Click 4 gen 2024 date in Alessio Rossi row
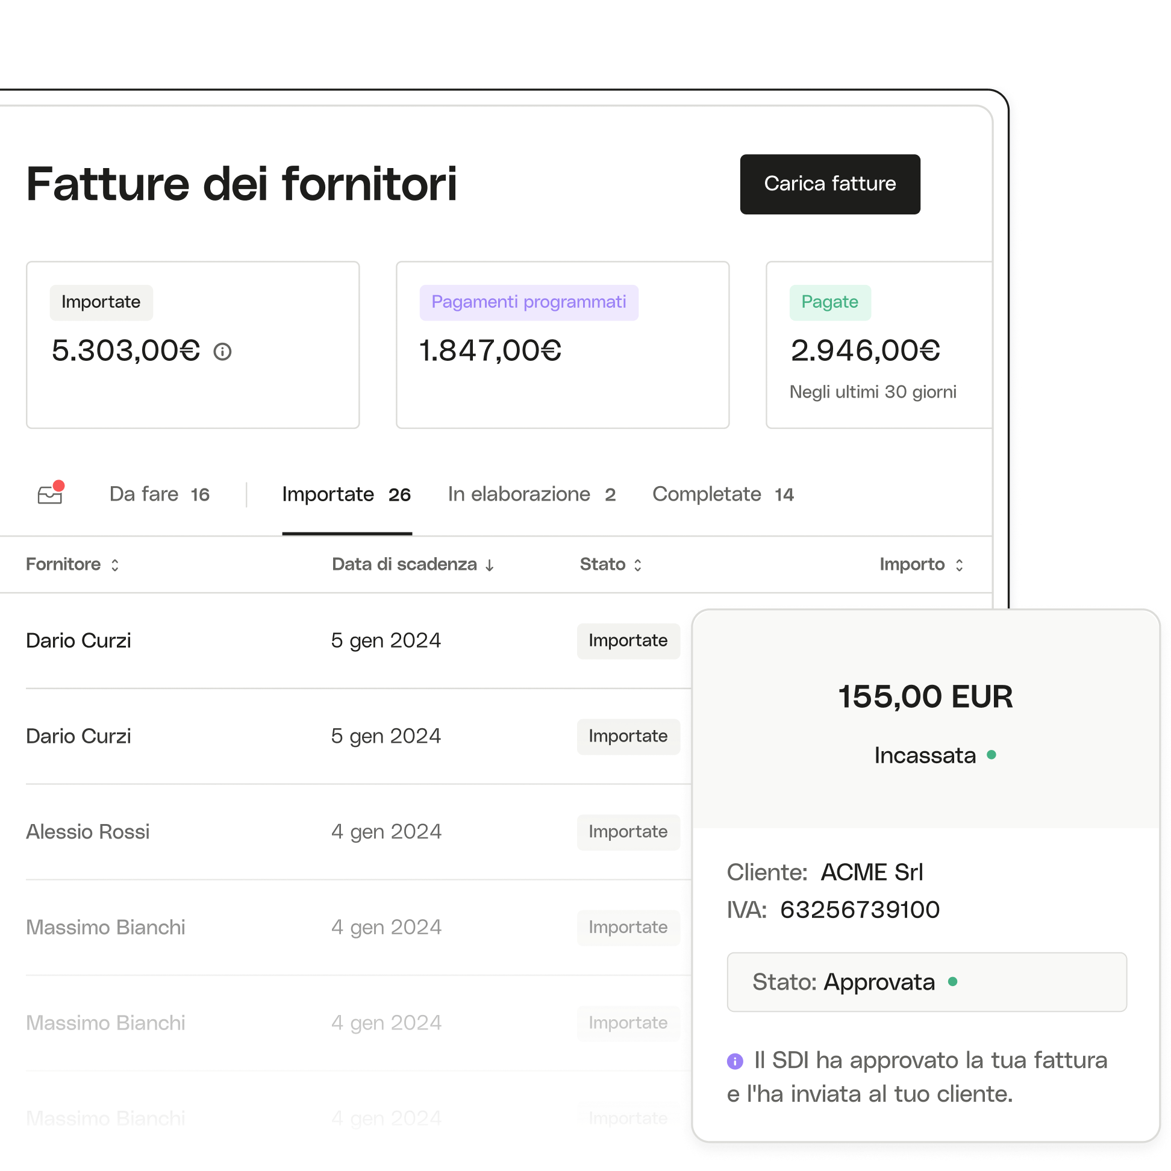 (386, 832)
